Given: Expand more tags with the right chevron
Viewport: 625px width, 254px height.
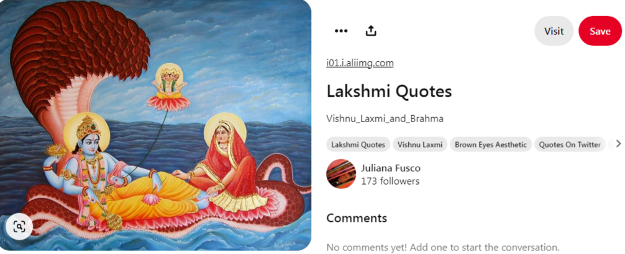Looking at the screenshot, I should [x=618, y=144].
